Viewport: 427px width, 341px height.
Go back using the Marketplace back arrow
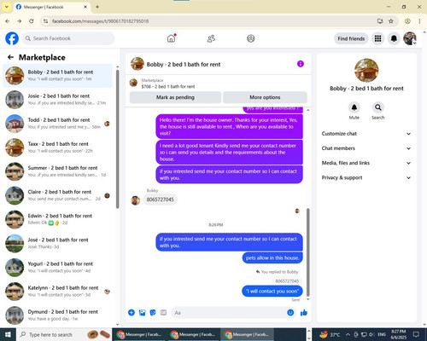[10, 57]
